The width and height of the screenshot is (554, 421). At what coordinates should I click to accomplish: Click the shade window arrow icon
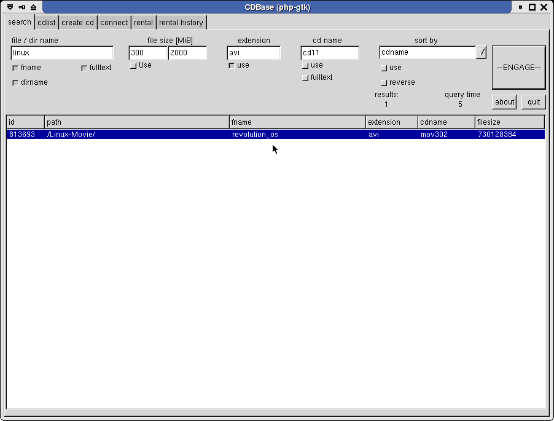point(33,7)
